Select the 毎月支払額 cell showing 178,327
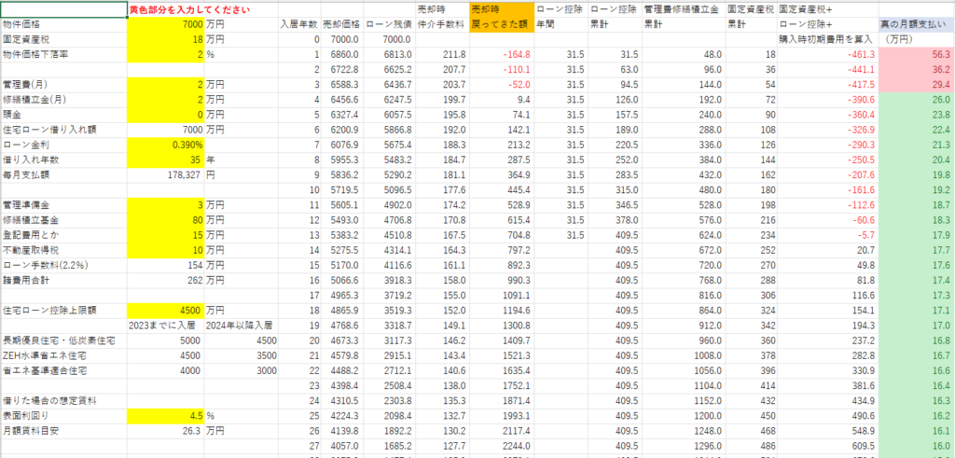 tap(166, 174)
